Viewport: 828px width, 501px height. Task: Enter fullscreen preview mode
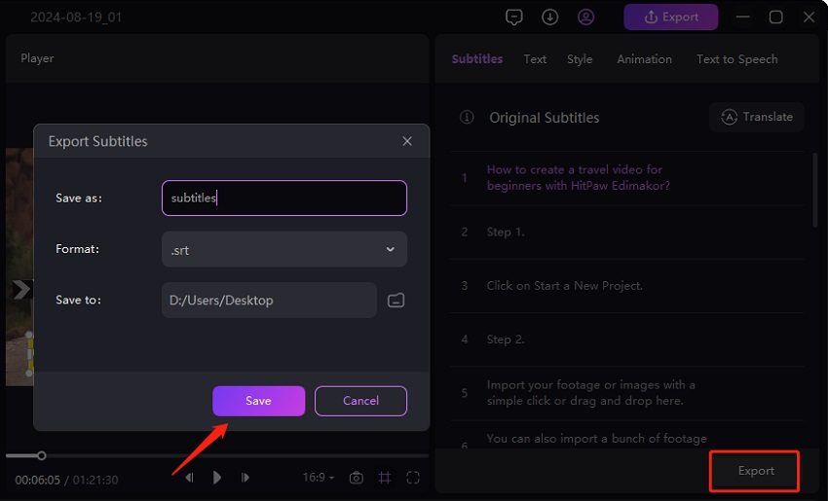[x=413, y=478]
